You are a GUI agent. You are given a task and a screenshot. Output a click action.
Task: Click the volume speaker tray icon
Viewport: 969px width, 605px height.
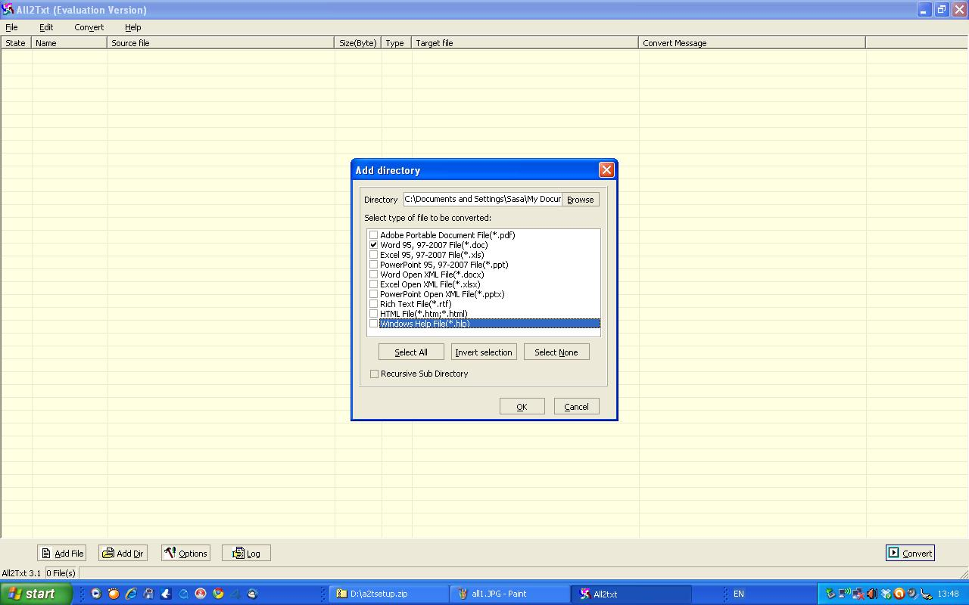pos(872,594)
